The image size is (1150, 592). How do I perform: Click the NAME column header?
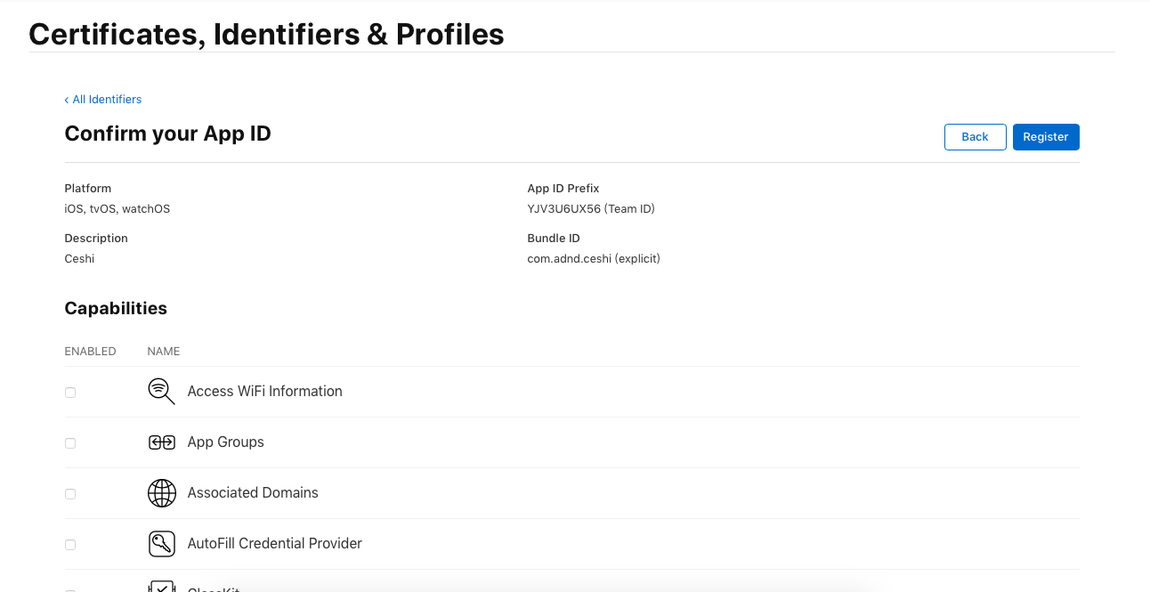[164, 352]
